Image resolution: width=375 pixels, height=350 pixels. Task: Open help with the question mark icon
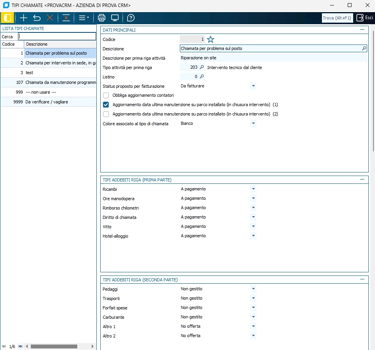[131, 18]
